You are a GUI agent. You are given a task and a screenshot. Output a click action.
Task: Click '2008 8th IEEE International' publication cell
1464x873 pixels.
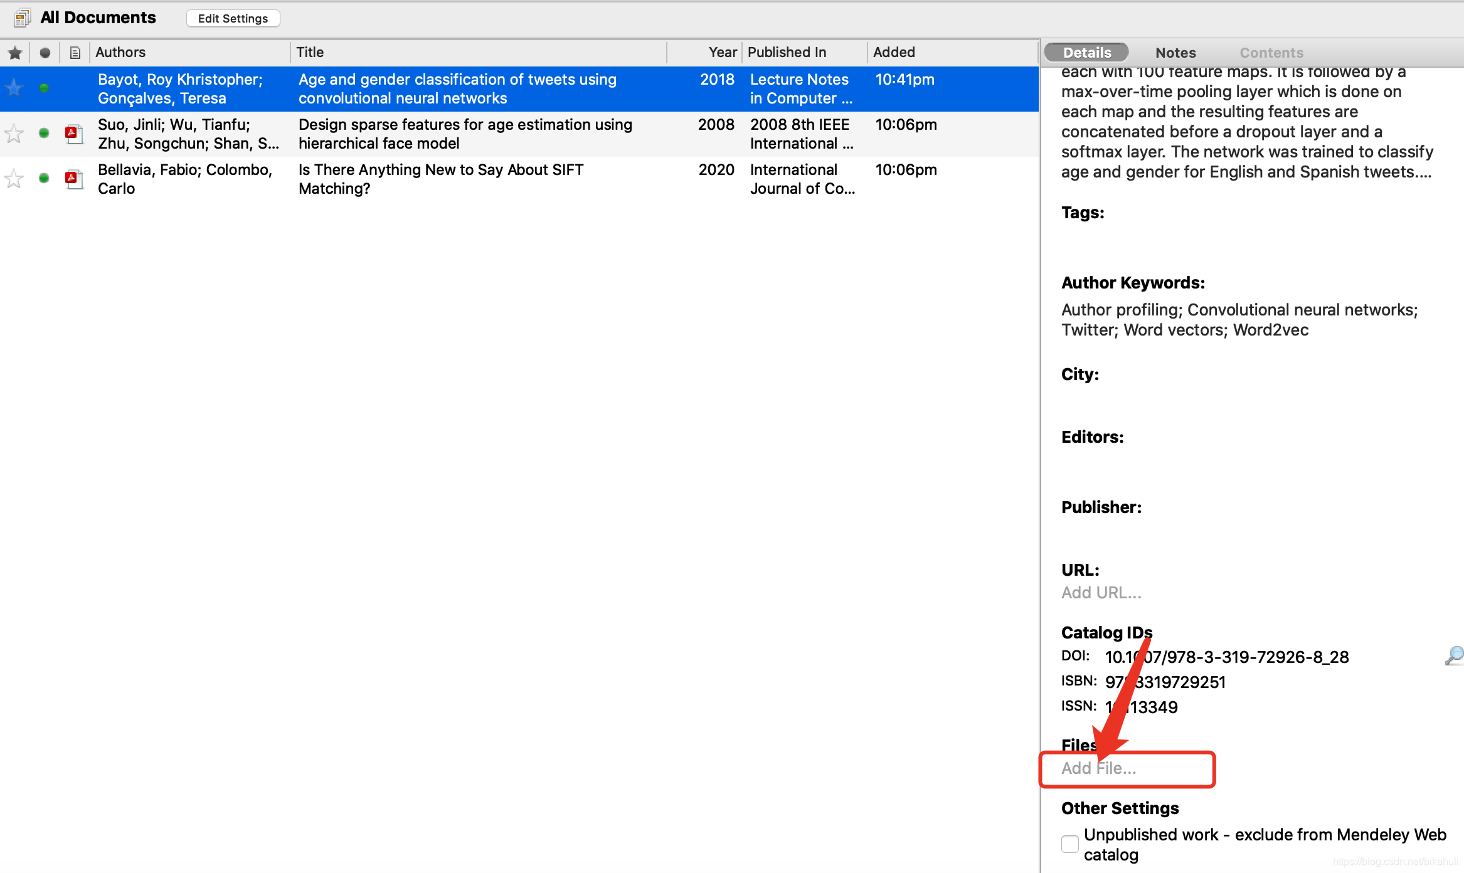coord(802,134)
